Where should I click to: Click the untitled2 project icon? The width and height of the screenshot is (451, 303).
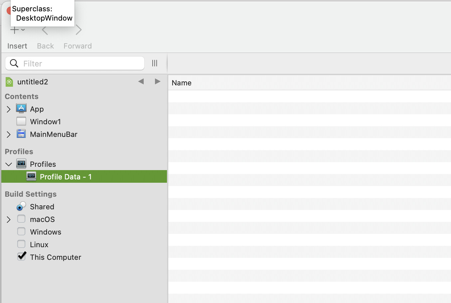coord(9,82)
